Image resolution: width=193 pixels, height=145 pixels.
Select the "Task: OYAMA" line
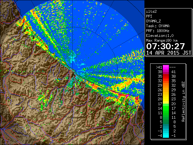158,26
